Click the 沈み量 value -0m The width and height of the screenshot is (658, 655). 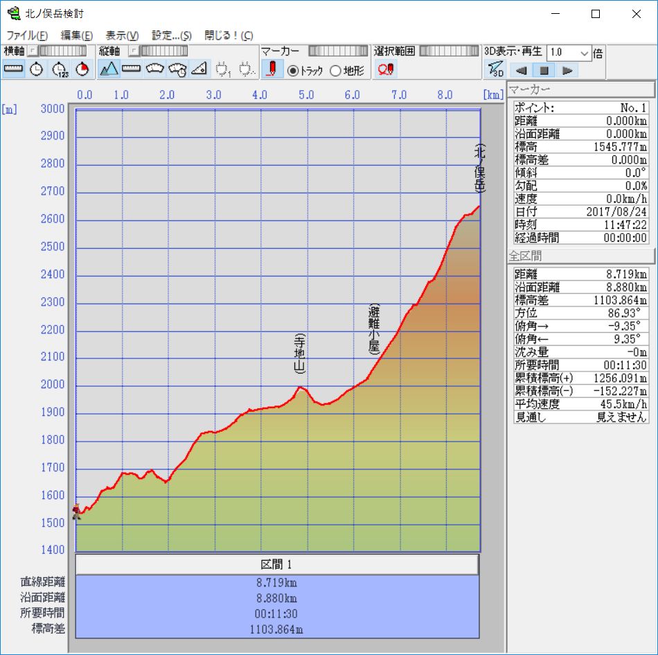click(x=637, y=352)
